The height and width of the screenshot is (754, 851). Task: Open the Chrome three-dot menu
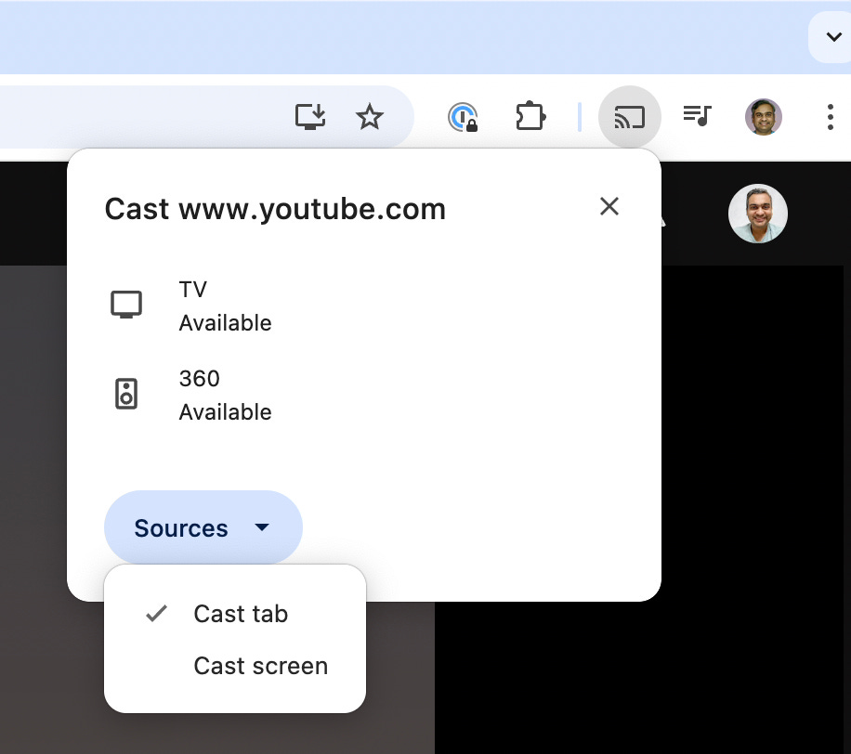pos(831,117)
